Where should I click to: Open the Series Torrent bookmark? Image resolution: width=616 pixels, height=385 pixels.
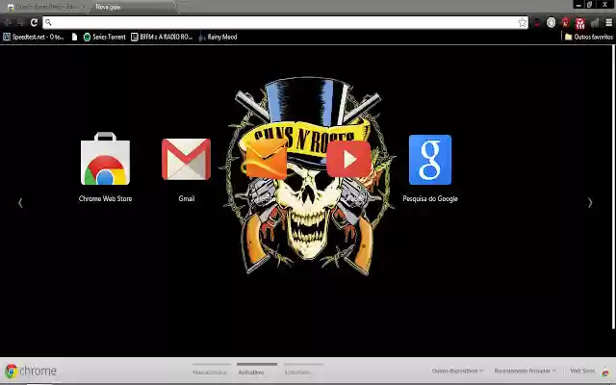[105, 37]
